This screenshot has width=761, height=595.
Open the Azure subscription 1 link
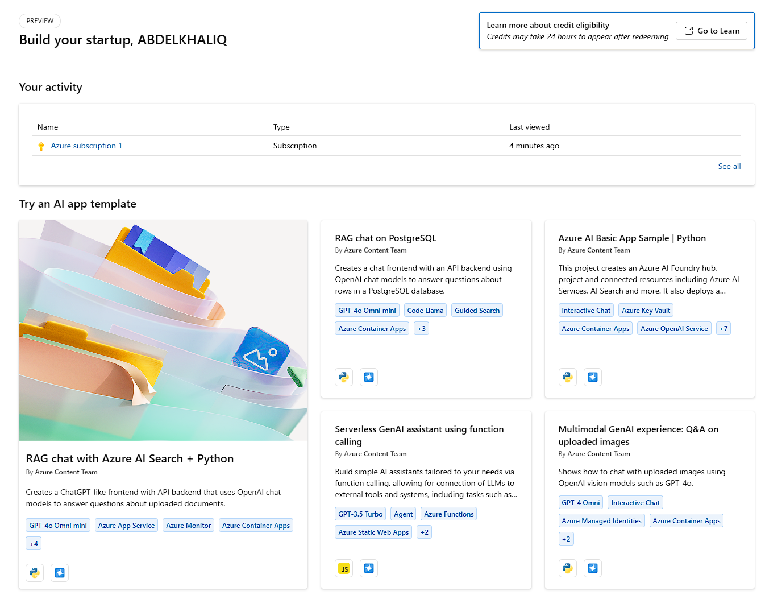tap(86, 146)
